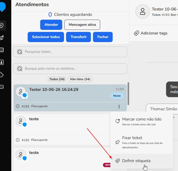The width and height of the screenshot is (178, 171).
Task: Switch to the Não lidos (34) filter tab
Action: tap(80, 79)
